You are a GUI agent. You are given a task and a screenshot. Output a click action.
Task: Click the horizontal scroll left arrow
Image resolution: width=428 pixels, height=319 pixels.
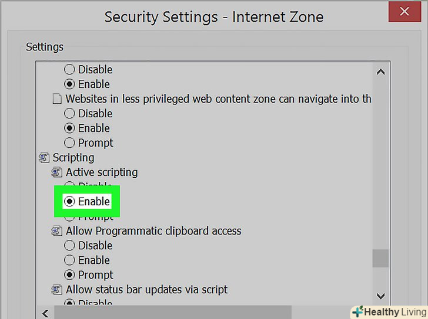(44, 312)
